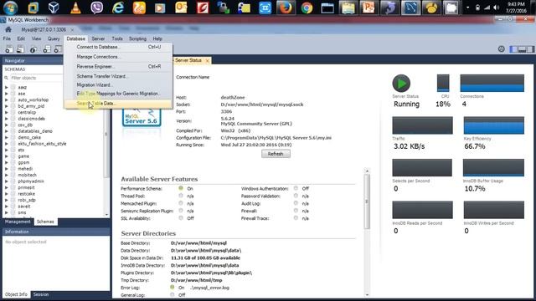Open VLC media player from taskbar
The width and height of the screenshot is (536, 301).
point(75,8)
